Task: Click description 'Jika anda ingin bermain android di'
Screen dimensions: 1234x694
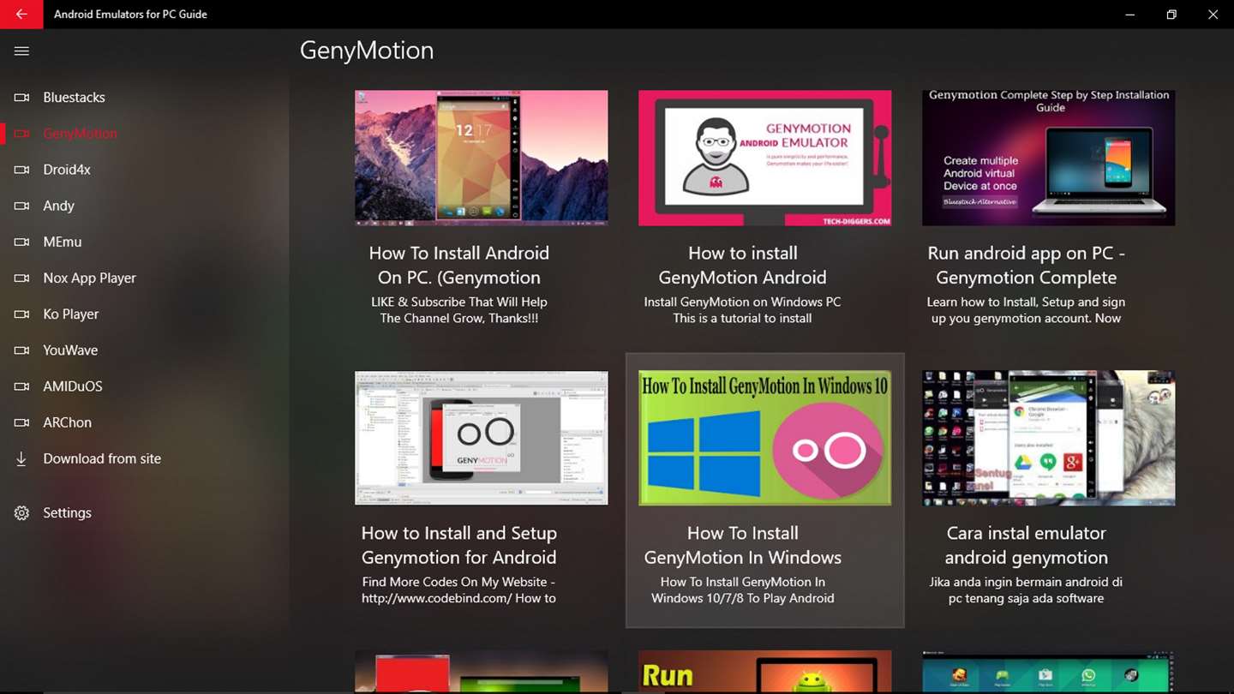Action: click(x=1027, y=582)
